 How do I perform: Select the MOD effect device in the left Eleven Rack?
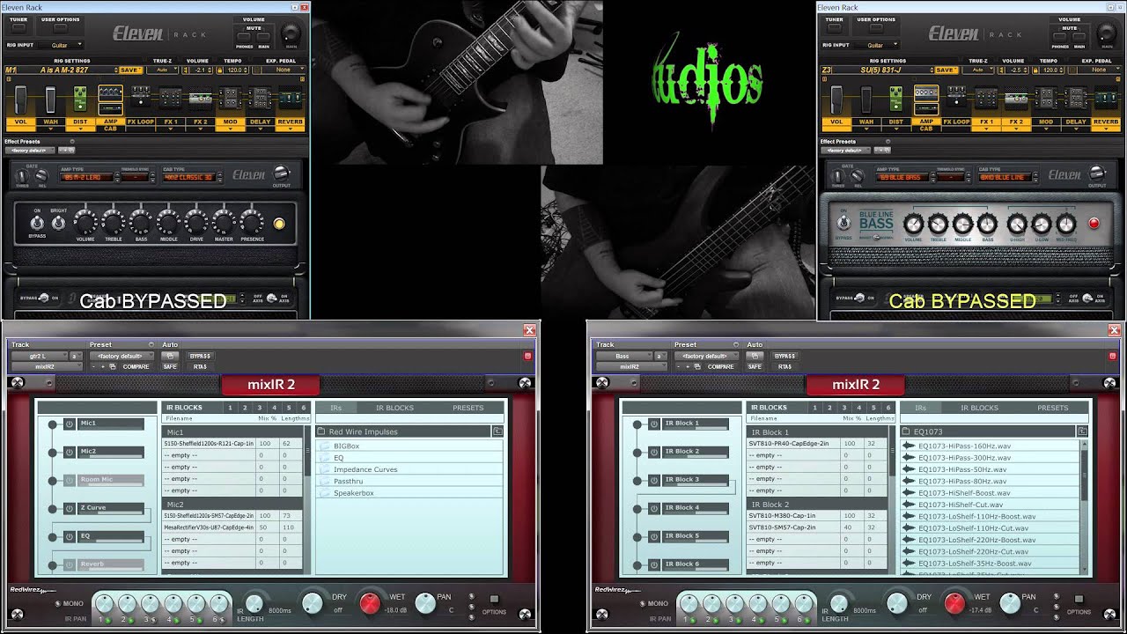[231, 98]
